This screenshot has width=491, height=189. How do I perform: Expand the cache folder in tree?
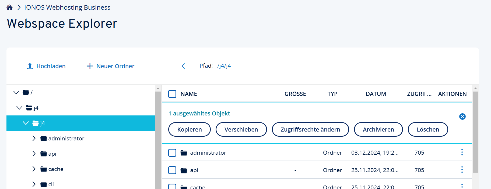pyautogui.click(x=34, y=169)
